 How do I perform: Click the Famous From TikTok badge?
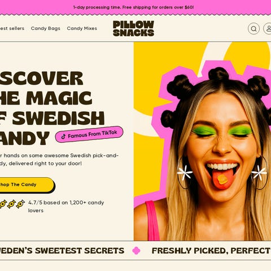click(x=89, y=134)
